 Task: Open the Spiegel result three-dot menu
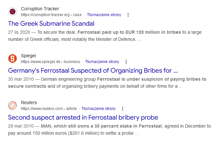coord(126,62)
